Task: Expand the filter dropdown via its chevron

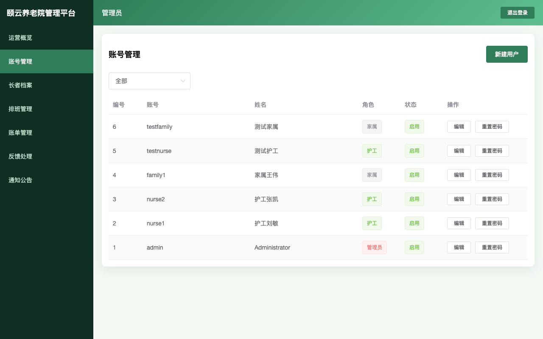Action: 183,81
